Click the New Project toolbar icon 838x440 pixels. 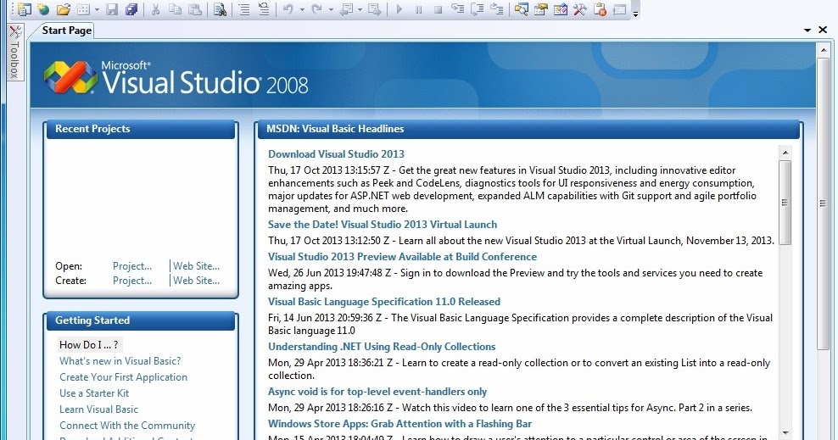pos(25,9)
